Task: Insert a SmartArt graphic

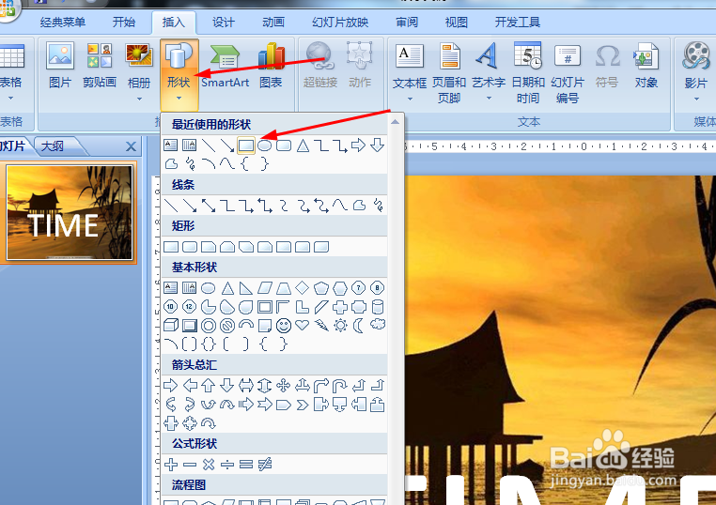Action: [x=226, y=67]
